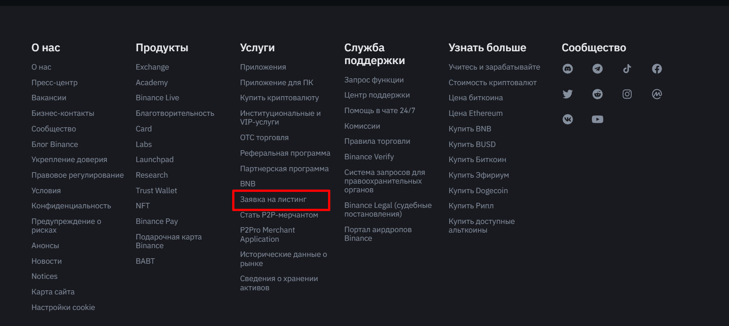Screen dimensions: 729x326
Task: Open Благотворительность link
Action: pos(175,113)
